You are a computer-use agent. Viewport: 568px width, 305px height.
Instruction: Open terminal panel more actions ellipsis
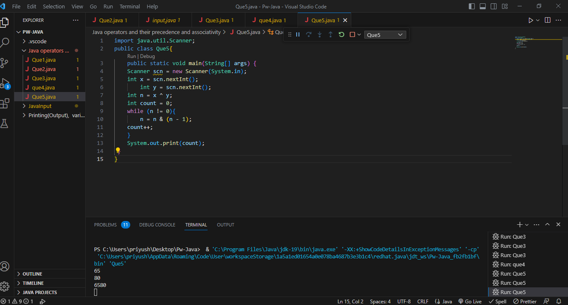click(x=536, y=224)
